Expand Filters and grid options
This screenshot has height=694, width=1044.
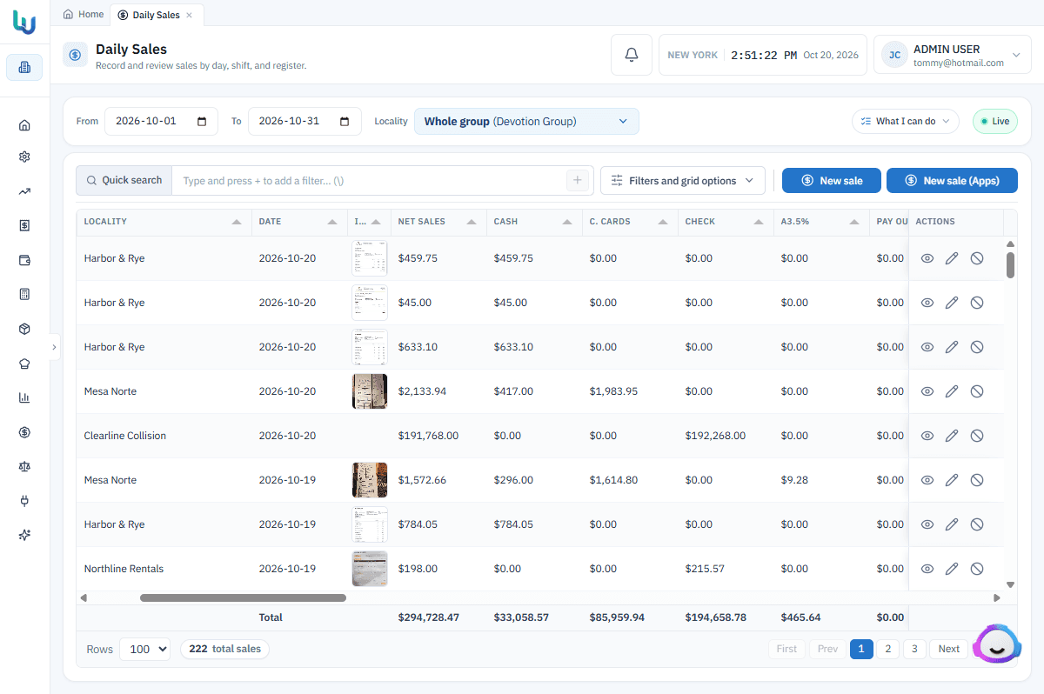click(683, 180)
